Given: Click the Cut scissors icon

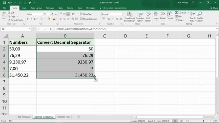Looking at the screenshot, I should pyautogui.click(x=9, y=13).
